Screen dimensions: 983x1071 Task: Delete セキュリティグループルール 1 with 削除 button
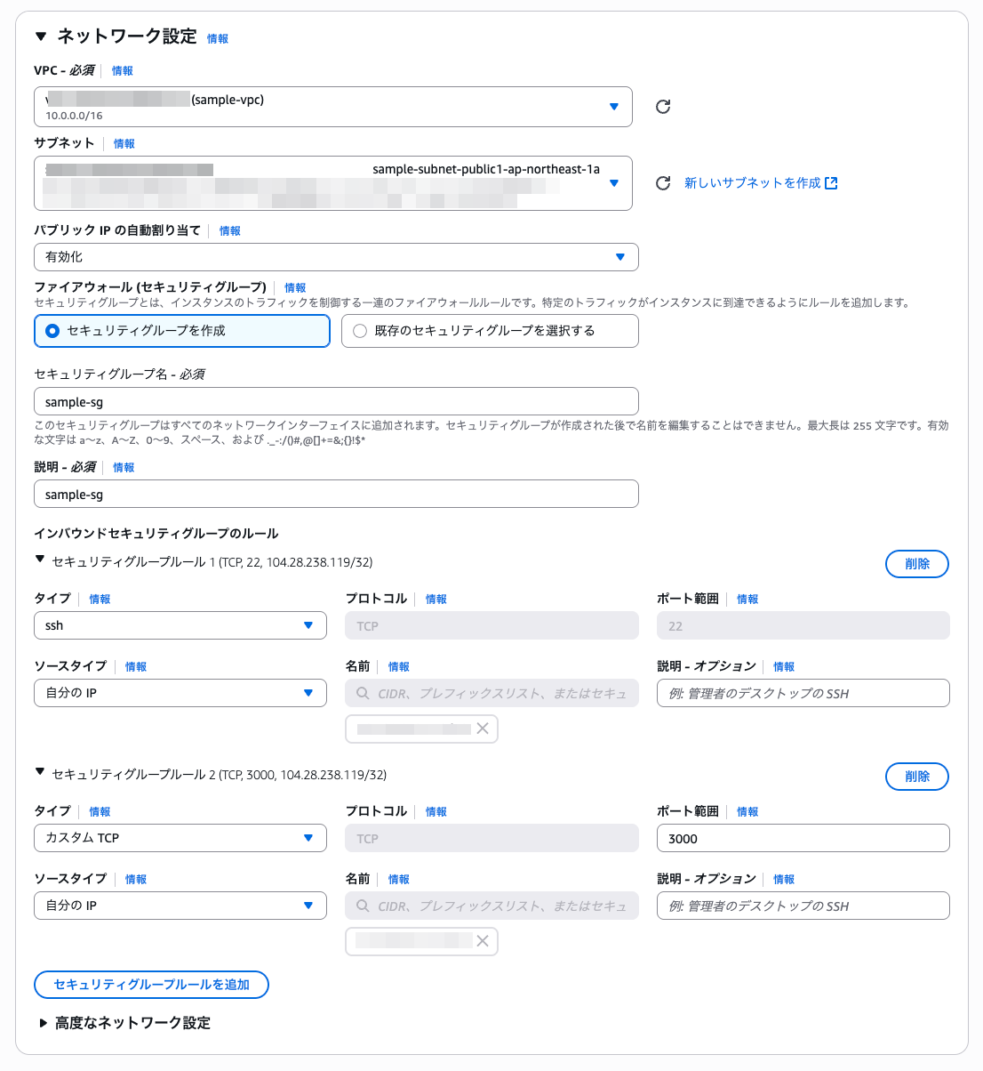(917, 564)
